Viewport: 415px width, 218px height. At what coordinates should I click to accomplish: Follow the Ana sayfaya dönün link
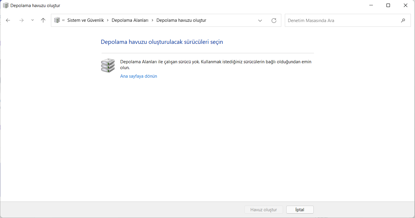(139, 76)
